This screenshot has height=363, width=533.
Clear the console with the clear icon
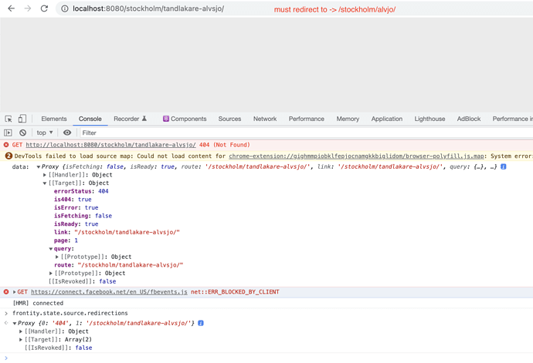point(22,133)
